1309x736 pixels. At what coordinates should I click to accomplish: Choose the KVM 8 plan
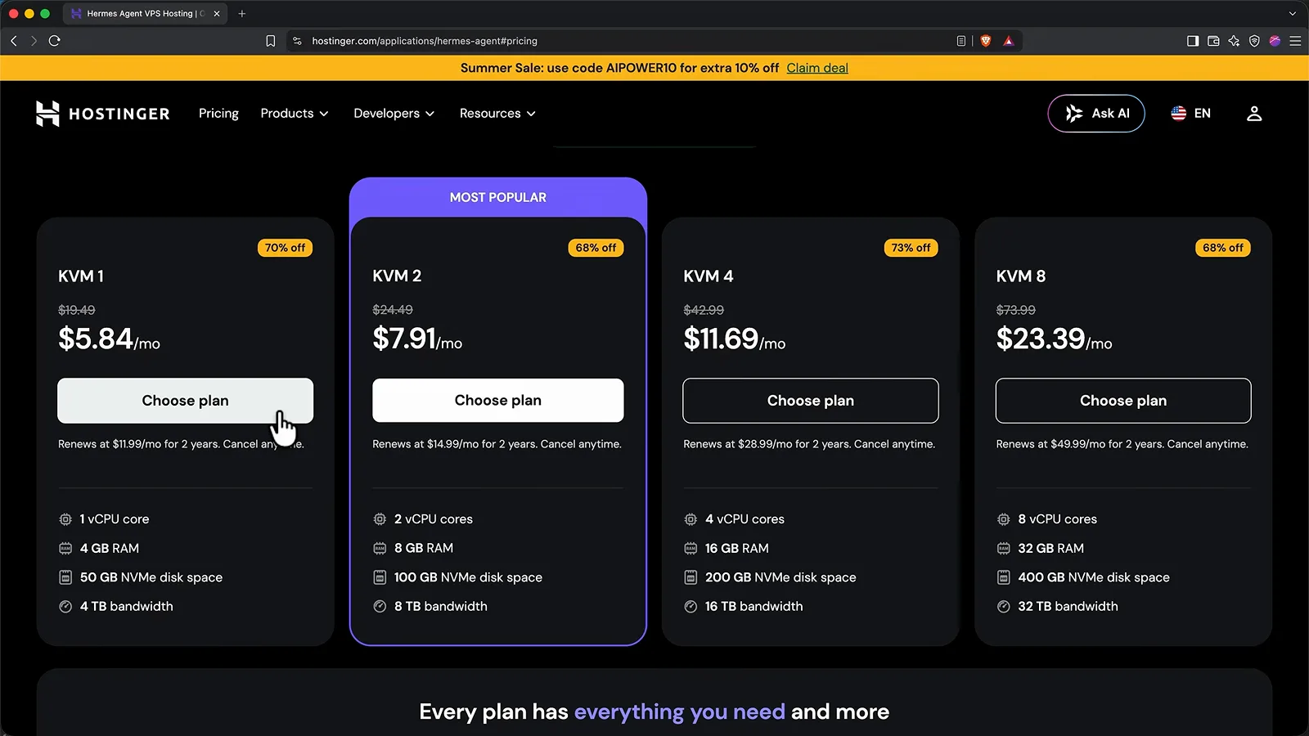pos(1122,401)
